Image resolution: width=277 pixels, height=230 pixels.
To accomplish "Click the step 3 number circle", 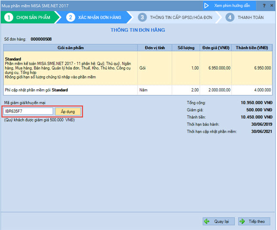I will coord(142,18).
